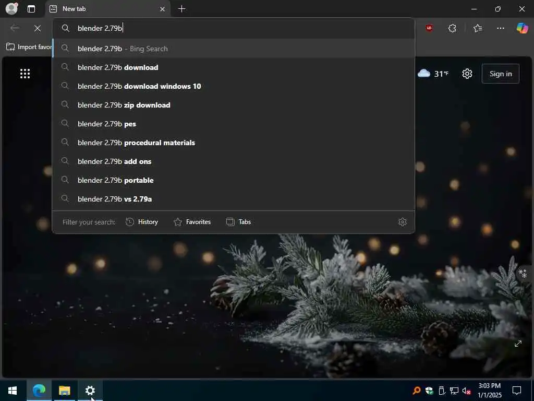This screenshot has height=401, width=534.
Task: Open address bar suggestion settings gear
Action: tap(403, 222)
